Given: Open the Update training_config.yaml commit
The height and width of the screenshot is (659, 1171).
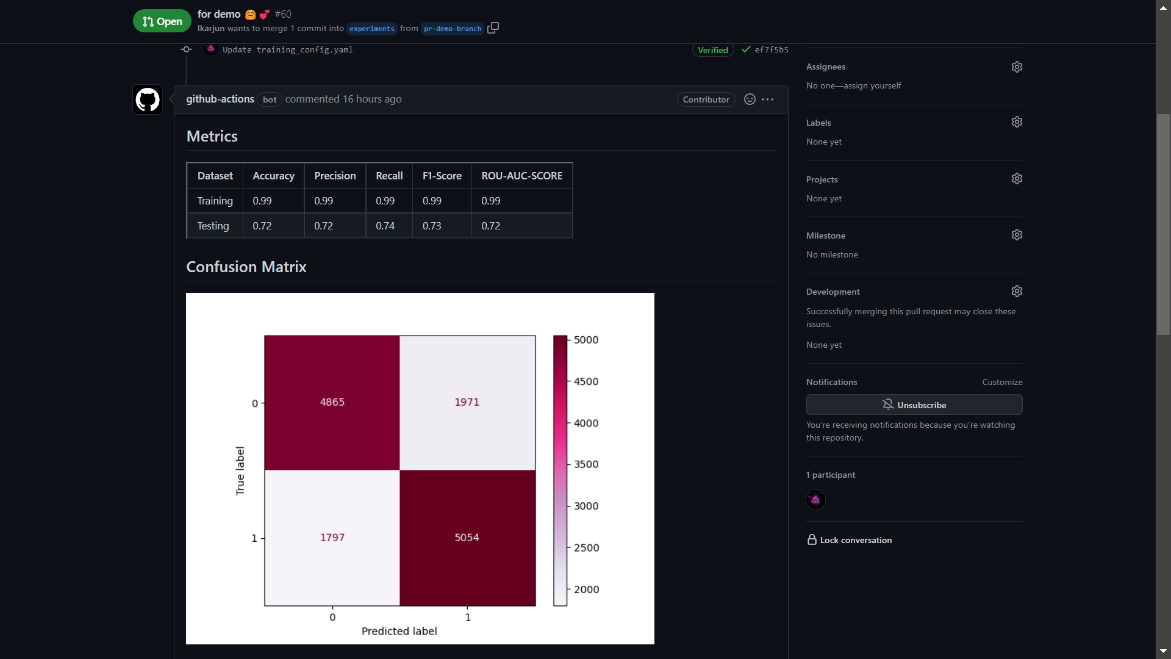Looking at the screenshot, I should tap(287, 49).
